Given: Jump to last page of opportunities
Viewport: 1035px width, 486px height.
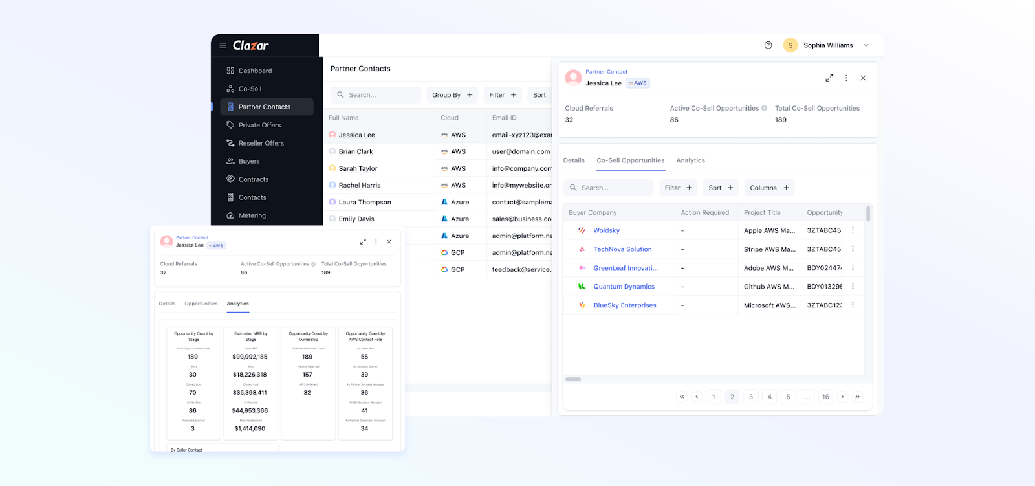Looking at the screenshot, I should [x=858, y=397].
